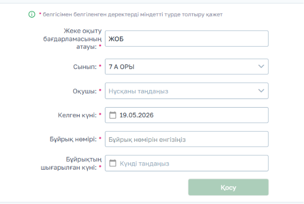
Task: Expand the Оқушы dropdown arrow
Action: click(261, 90)
